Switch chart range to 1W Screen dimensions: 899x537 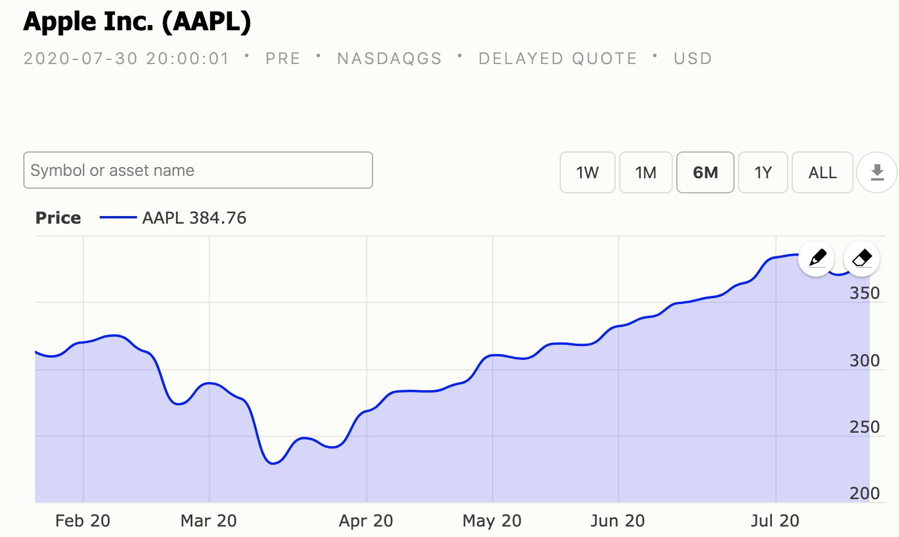(x=588, y=172)
